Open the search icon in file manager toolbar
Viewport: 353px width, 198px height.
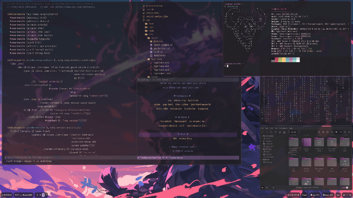(x=332, y=132)
